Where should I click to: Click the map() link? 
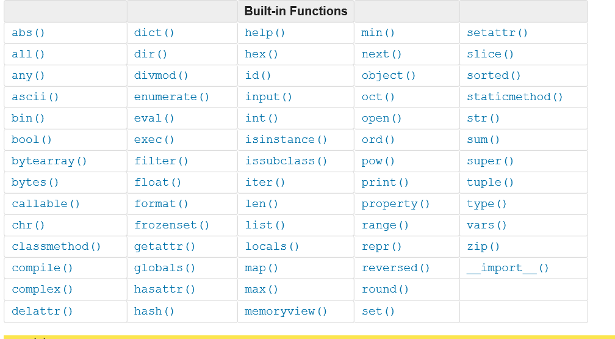[x=262, y=268]
